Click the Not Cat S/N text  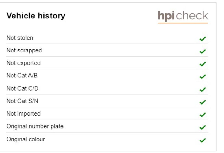[22, 101]
